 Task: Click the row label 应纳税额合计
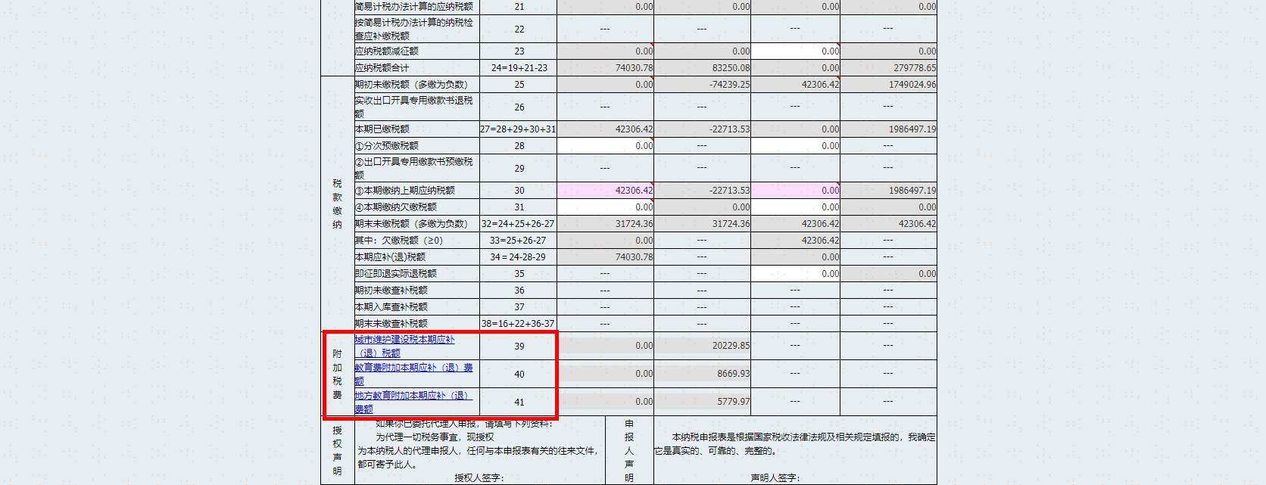click(382, 67)
